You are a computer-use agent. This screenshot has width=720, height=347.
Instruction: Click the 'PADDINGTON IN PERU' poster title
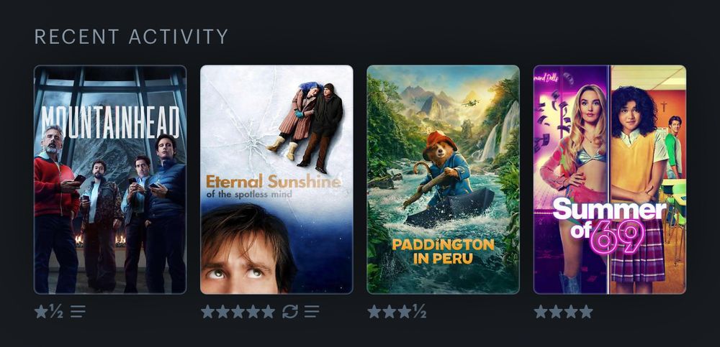[x=443, y=251]
